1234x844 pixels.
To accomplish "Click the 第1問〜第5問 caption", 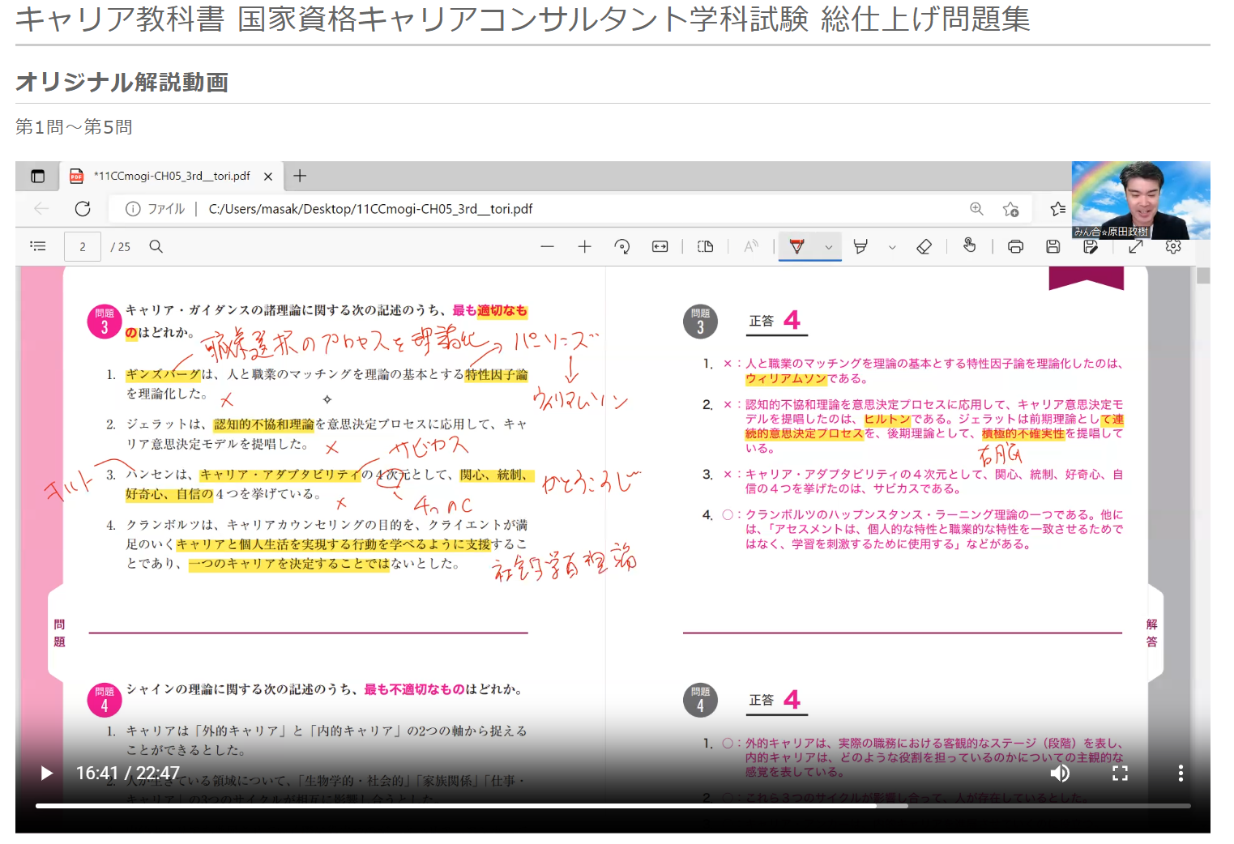I will (74, 127).
